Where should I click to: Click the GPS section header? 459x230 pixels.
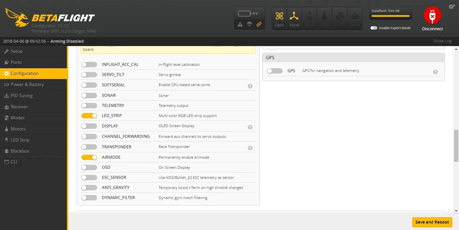(x=353, y=57)
